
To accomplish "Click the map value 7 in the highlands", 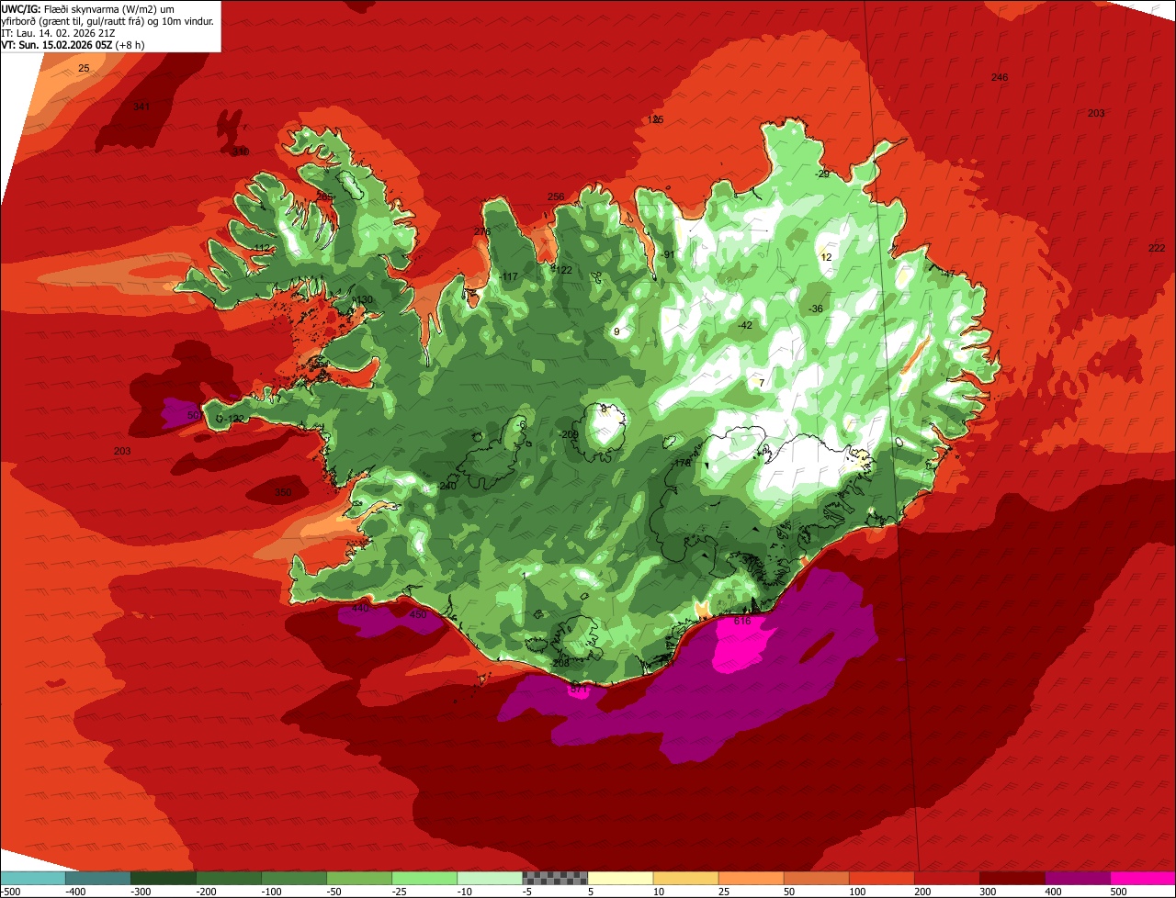I will click(x=762, y=383).
